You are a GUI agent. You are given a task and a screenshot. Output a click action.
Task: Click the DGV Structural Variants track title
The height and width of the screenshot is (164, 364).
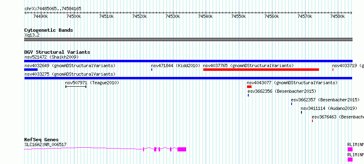[x=57, y=52]
